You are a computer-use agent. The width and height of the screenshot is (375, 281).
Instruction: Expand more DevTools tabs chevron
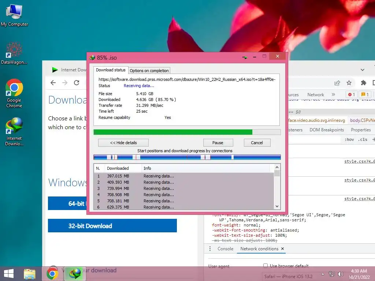coord(333,94)
